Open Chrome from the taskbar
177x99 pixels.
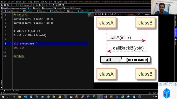click(48, 97)
